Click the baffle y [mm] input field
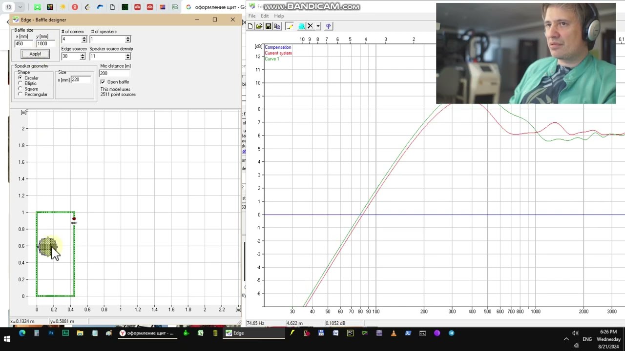 46,43
